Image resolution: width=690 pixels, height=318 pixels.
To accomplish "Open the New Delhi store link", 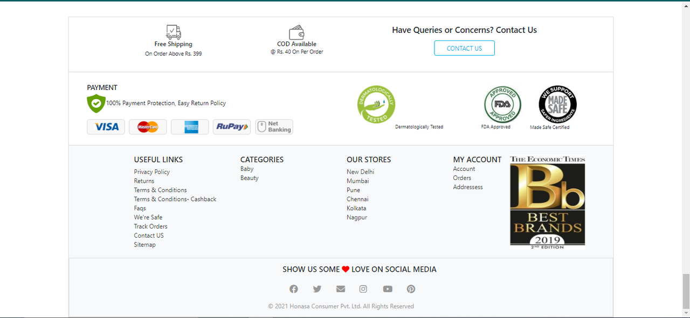I will [360, 172].
